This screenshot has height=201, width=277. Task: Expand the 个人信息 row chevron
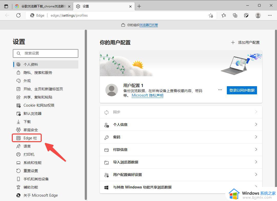[256, 125]
